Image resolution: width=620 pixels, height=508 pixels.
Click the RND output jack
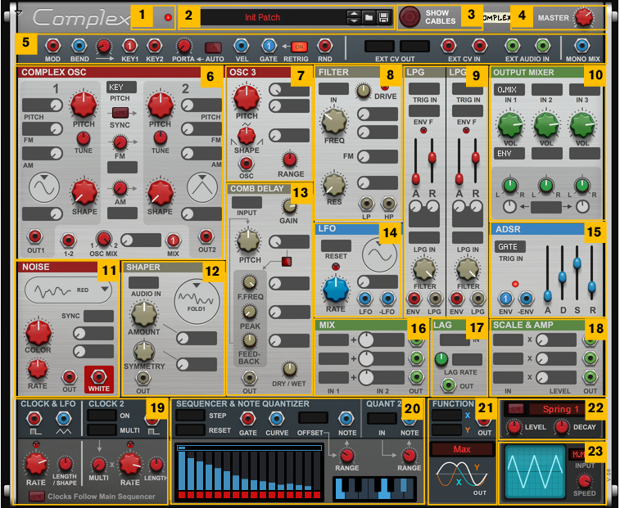[x=324, y=46]
